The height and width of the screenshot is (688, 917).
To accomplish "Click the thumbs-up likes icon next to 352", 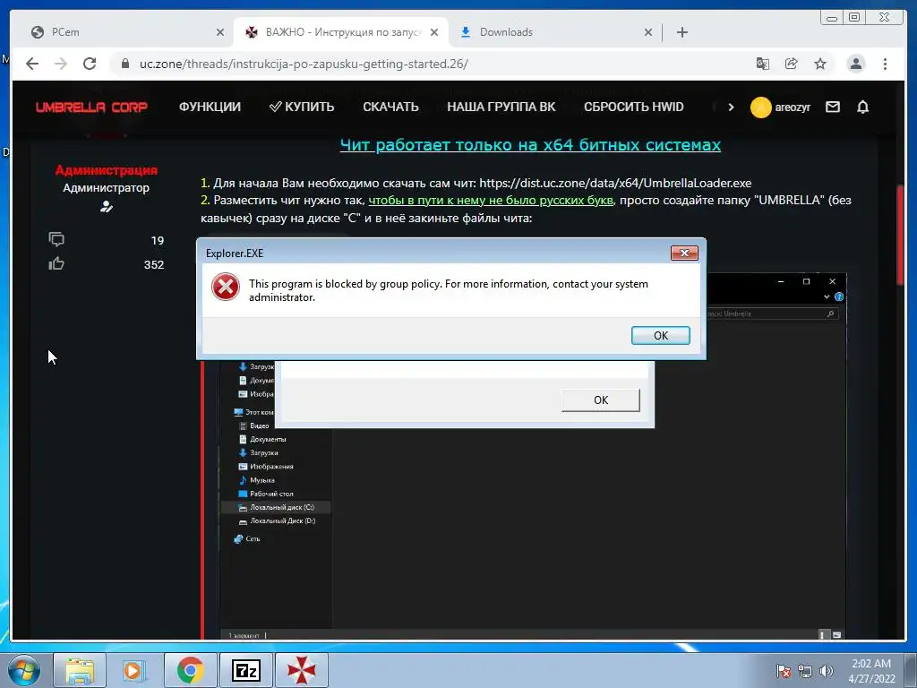I will [56, 264].
